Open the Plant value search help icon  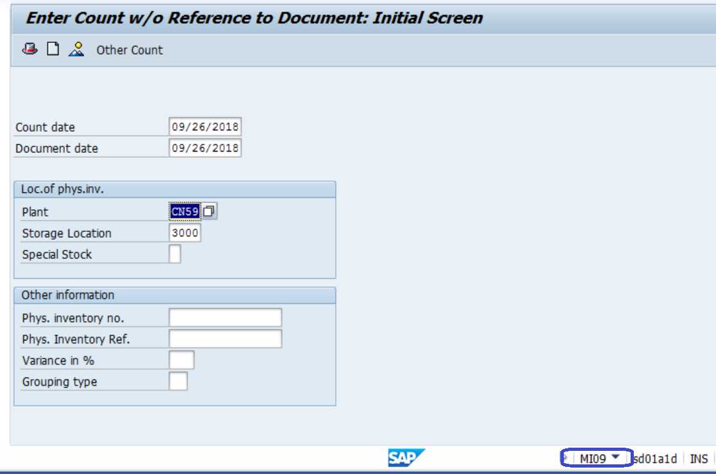click(209, 211)
